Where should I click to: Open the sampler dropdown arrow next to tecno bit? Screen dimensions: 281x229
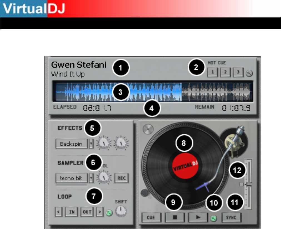91,178
